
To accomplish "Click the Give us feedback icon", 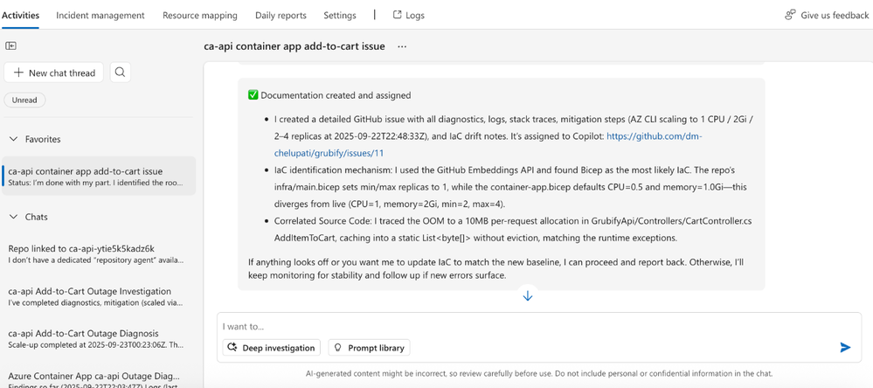I will (x=790, y=15).
